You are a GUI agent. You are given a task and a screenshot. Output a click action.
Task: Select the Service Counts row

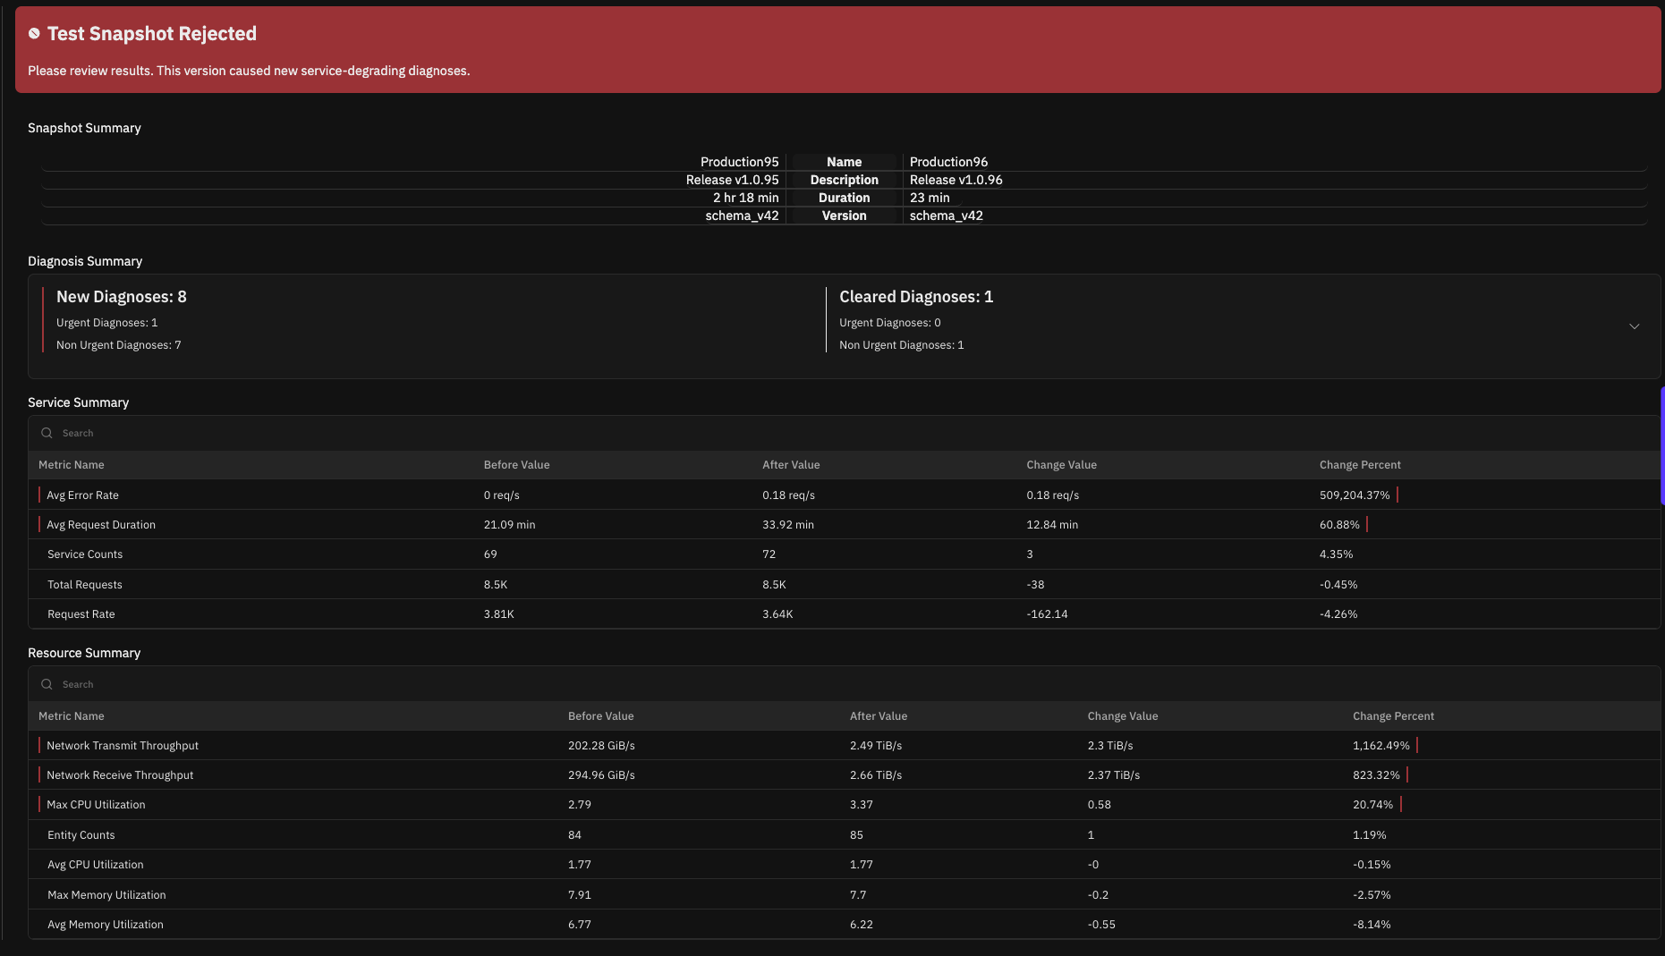pos(844,554)
